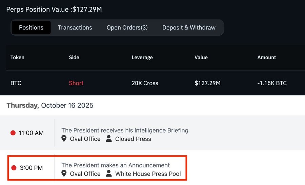
Task: Click the location pin by Intelligence Briefing
Action: pyautogui.click(x=64, y=139)
